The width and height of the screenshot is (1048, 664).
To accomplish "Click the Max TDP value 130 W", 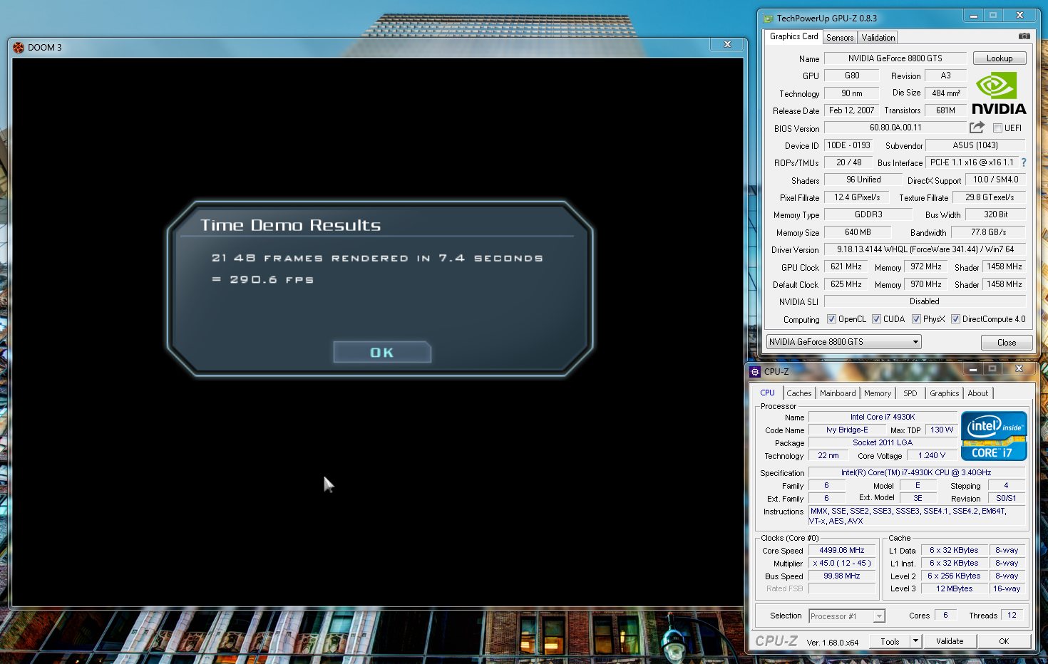I will [942, 430].
